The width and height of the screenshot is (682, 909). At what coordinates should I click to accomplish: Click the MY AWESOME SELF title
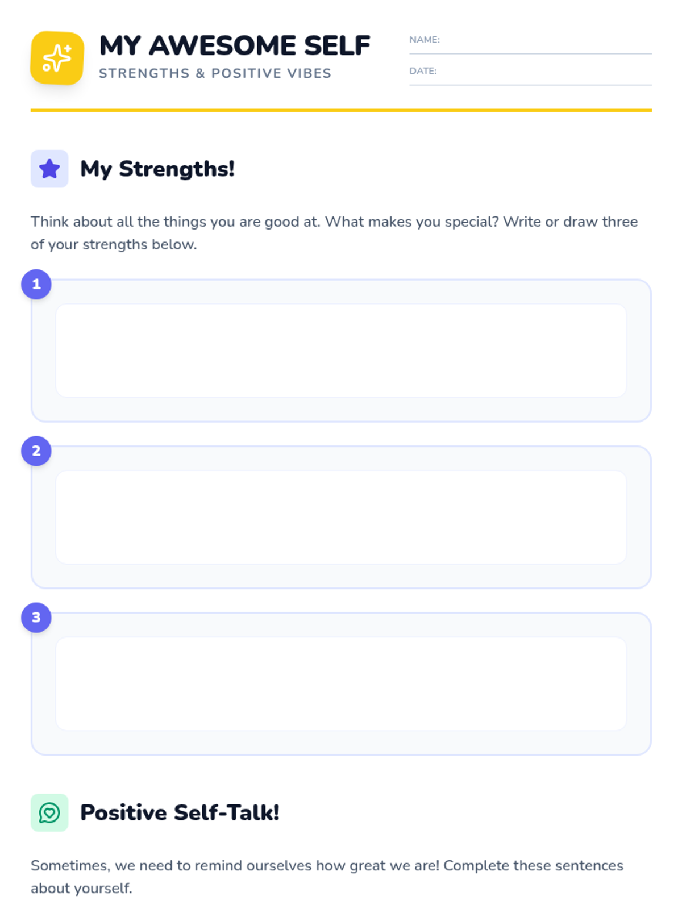tap(234, 45)
